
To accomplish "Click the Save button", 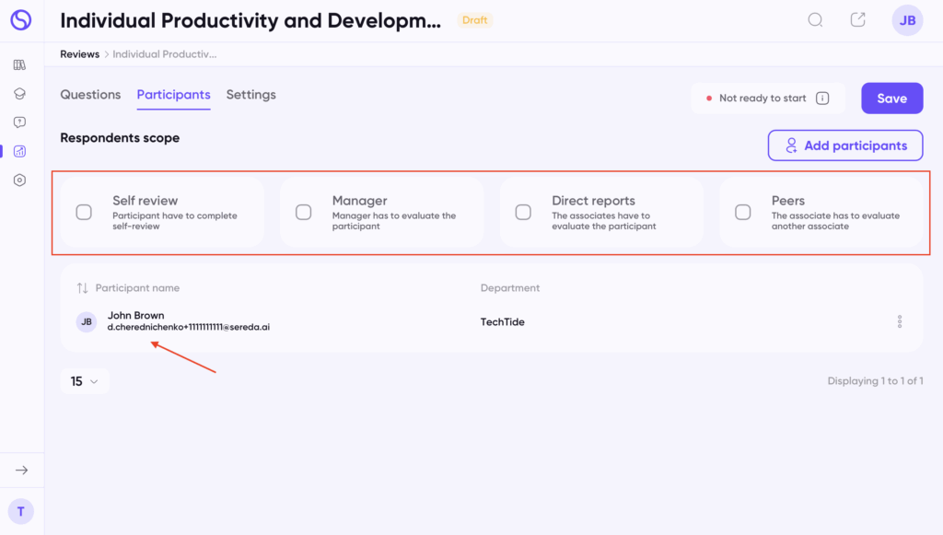I will 891,99.
